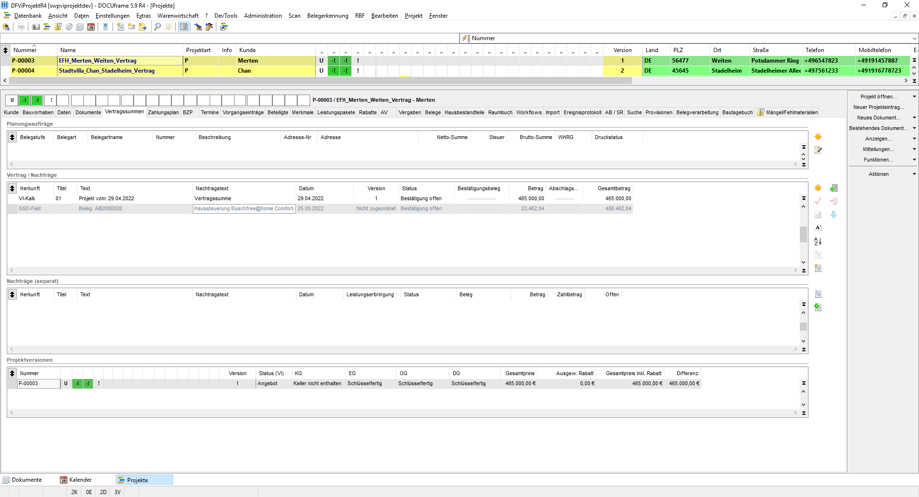Image resolution: width=919 pixels, height=497 pixels.
Task: Open search with magnifier toolbar icon
Action: tap(157, 27)
